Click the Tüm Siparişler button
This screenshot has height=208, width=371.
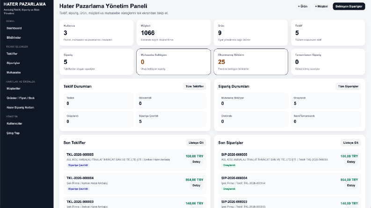tap(348, 86)
